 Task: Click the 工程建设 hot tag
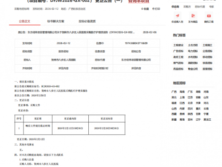178,45
